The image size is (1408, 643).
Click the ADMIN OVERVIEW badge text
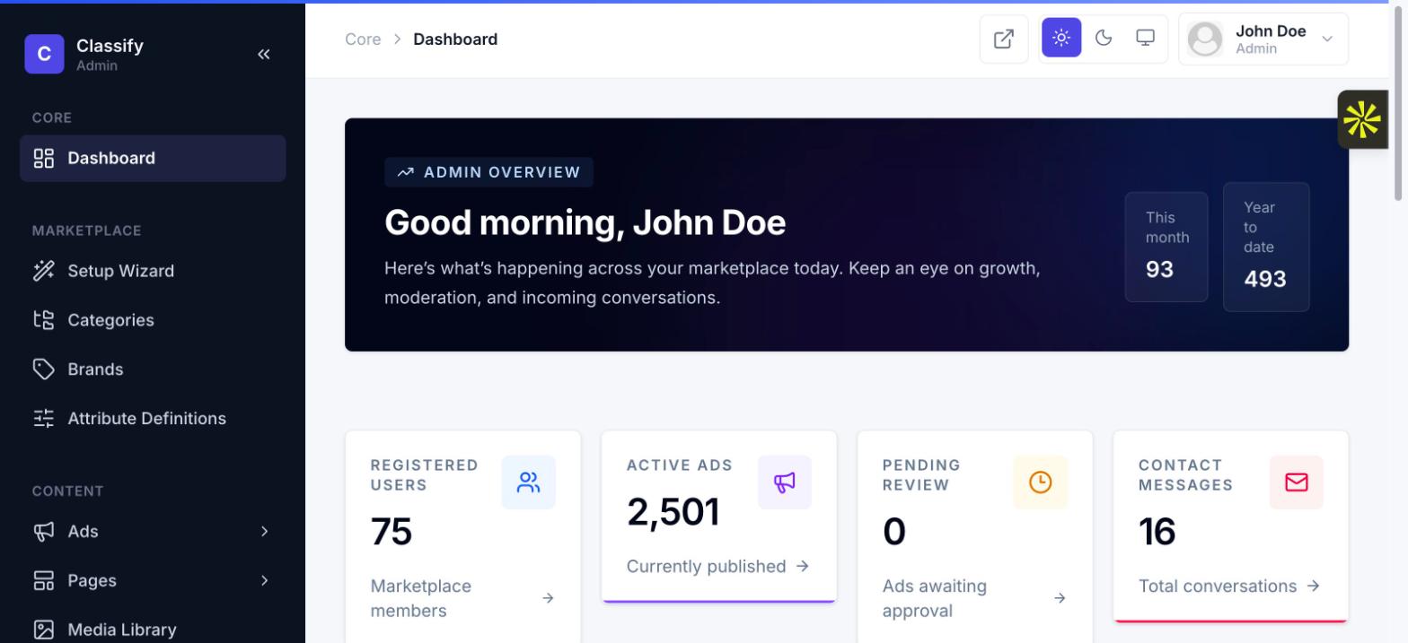(x=502, y=172)
